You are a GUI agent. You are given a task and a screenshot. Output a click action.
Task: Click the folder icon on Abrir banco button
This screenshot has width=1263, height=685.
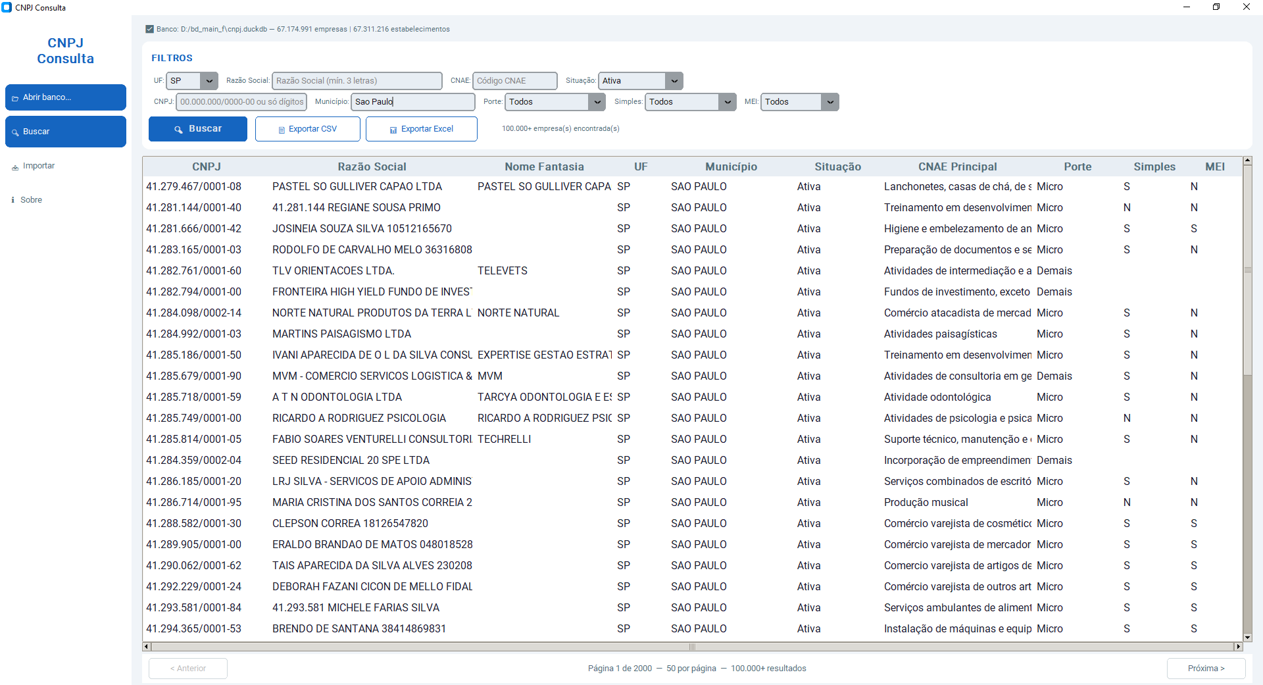[x=15, y=98]
